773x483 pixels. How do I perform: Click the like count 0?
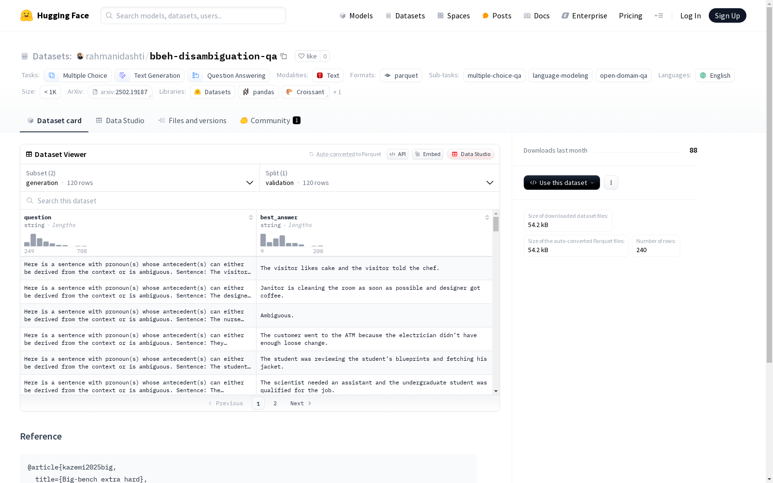tap(325, 56)
